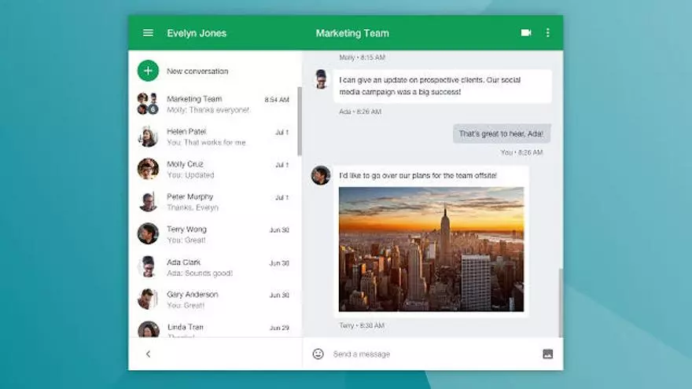This screenshot has height=389, width=692.
Task: Click the chat message scrollbar
Action: tap(561, 303)
